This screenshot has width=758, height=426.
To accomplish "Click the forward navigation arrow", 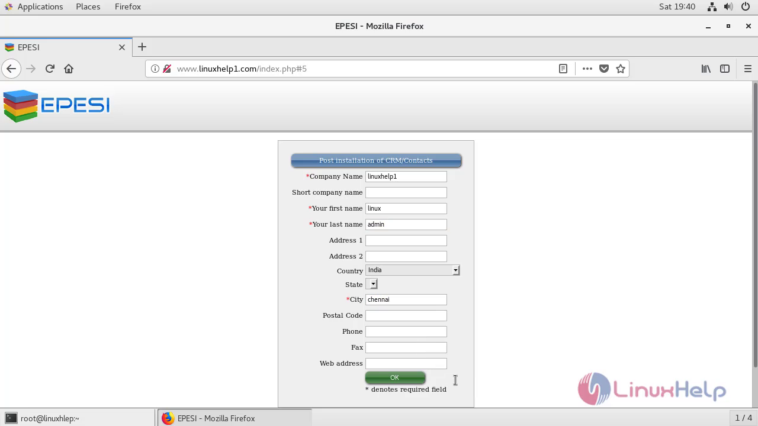I will tap(31, 69).
